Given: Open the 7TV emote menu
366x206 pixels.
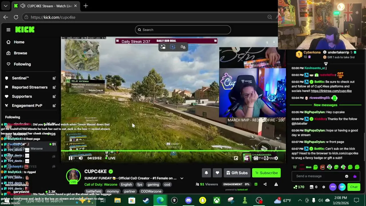Looking at the screenshot, I should (333, 187).
